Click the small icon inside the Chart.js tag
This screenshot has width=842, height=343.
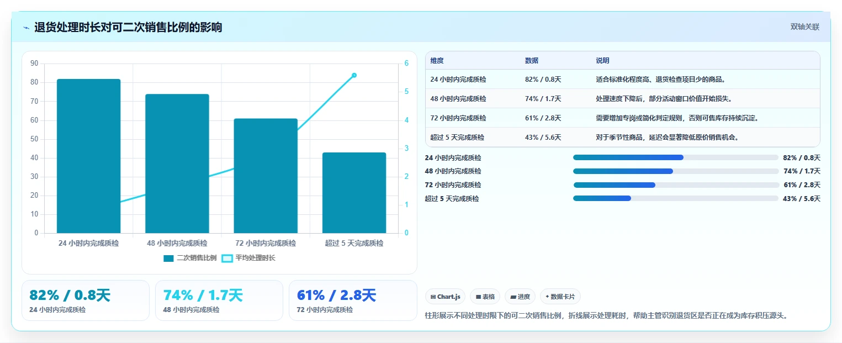[433, 297]
